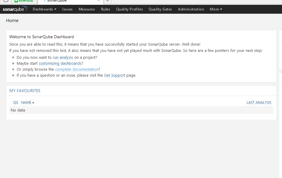
Task: Click the No data row
Action: 141,110
